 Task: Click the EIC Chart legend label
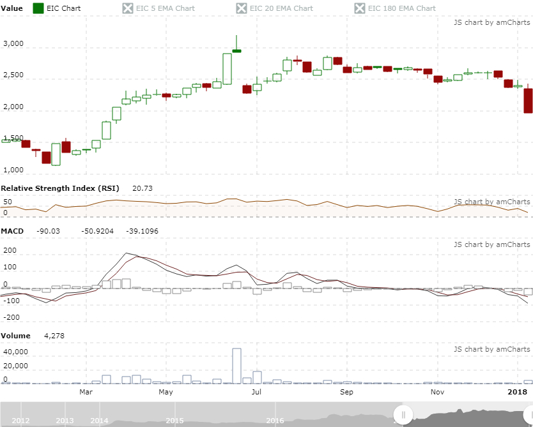click(x=63, y=8)
